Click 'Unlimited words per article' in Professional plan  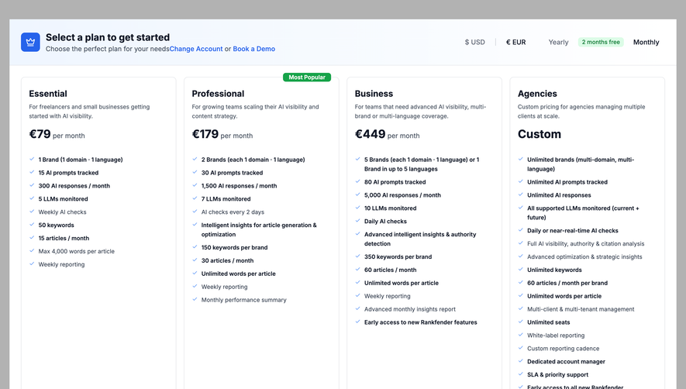click(239, 274)
